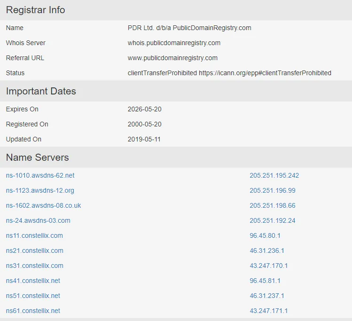352x321 pixels.
Task: Open ns21.constellix.com name server link
Action: tap(35, 251)
